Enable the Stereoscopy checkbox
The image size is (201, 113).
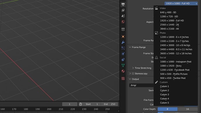click(133, 73)
